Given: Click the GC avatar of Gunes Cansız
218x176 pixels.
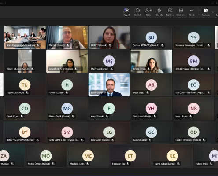Looking at the screenshot, I should (151, 132).
